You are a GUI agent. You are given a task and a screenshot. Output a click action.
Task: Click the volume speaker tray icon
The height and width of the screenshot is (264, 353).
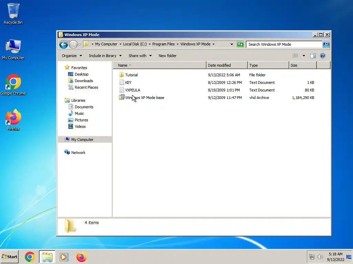click(x=320, y=256)
